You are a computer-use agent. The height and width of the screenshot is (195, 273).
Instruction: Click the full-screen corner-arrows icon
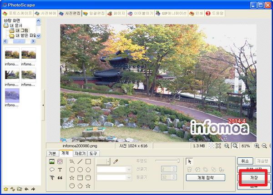(218, 146)
